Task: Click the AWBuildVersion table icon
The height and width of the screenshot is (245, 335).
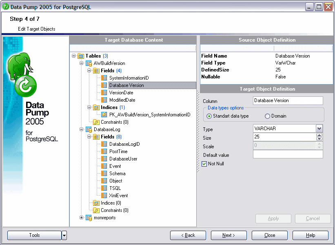Action: tap(89, 63)
